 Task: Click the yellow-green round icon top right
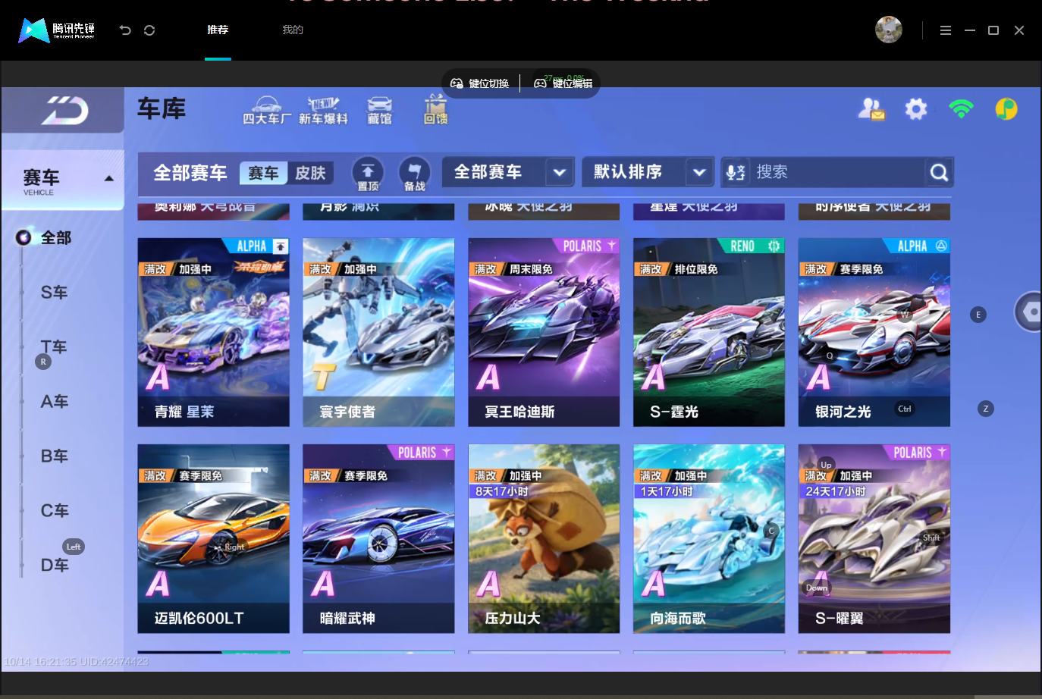coord(1006,109)
